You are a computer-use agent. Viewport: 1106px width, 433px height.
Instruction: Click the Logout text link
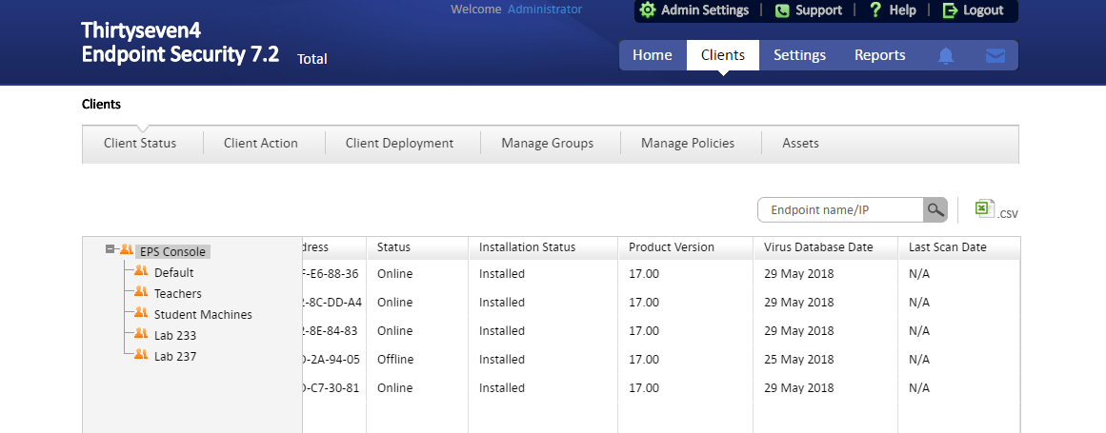point(983,10)
